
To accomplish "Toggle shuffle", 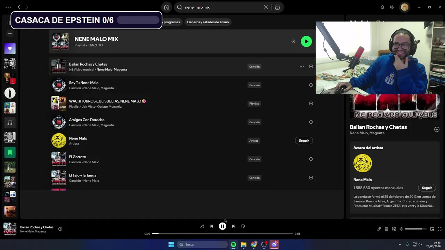I will click(x=202, y=226).
